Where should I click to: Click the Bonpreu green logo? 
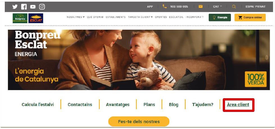20,18
